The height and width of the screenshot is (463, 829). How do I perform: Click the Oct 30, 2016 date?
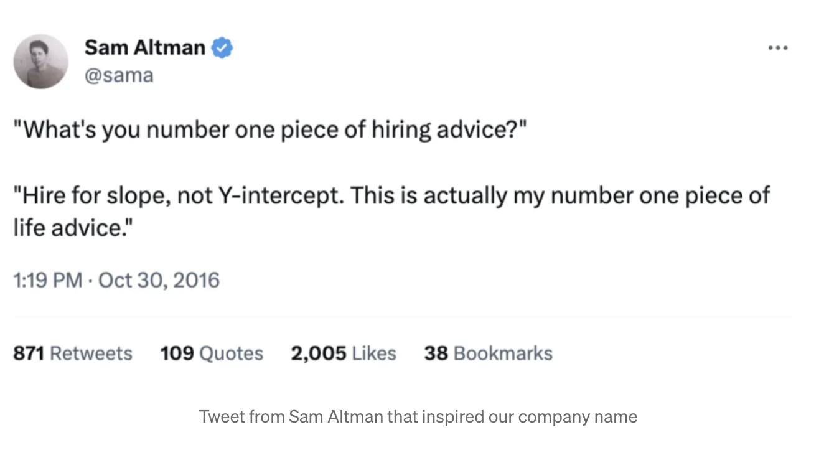(159, 280)
